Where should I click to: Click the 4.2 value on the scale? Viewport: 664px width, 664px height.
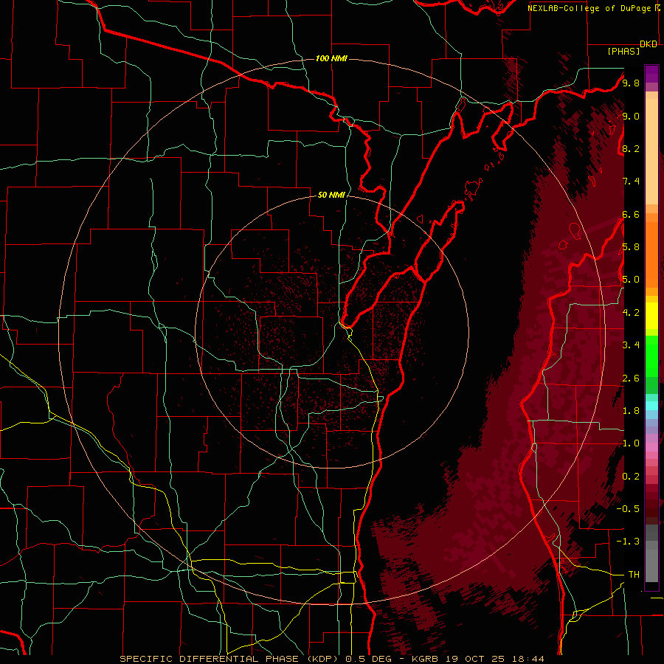click(x=631, y=313)
